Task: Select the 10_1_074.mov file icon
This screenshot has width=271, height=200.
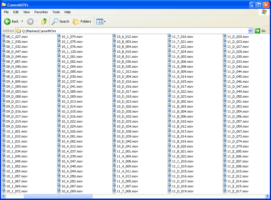Action: click(59, 37)
